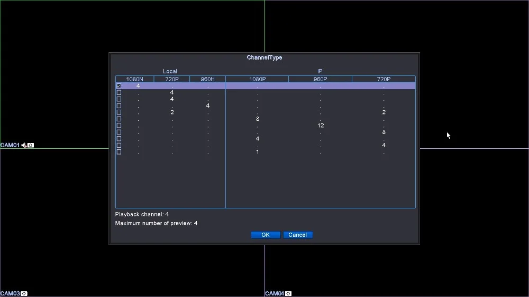Click the Maximum number of preview text

(x=156, y=223)
